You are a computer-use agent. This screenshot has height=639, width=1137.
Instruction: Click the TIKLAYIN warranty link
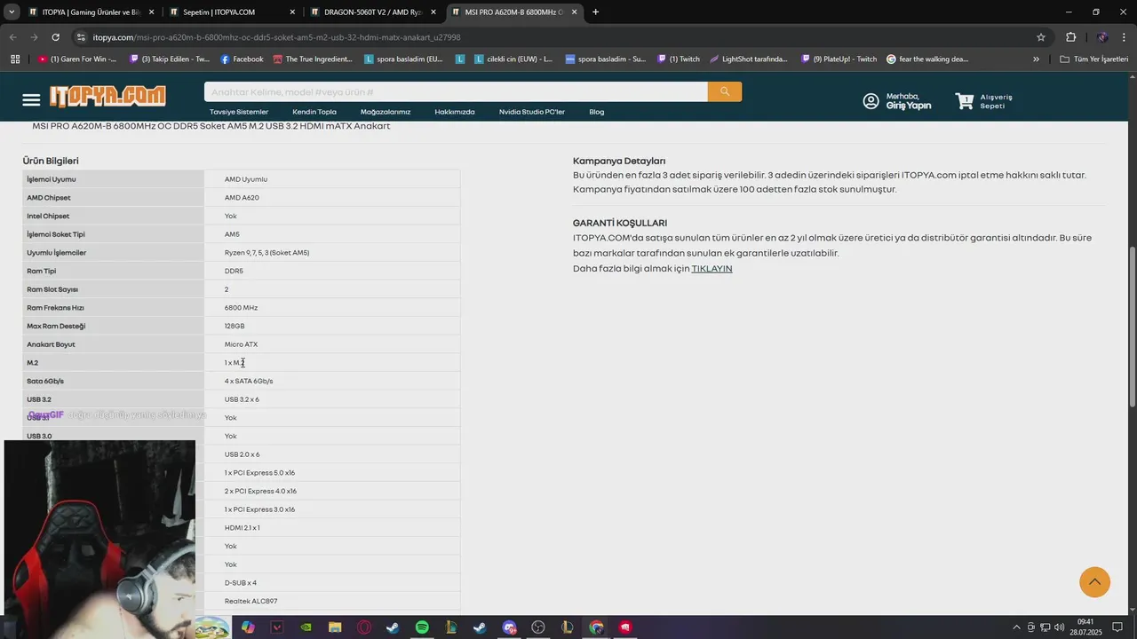712,268
